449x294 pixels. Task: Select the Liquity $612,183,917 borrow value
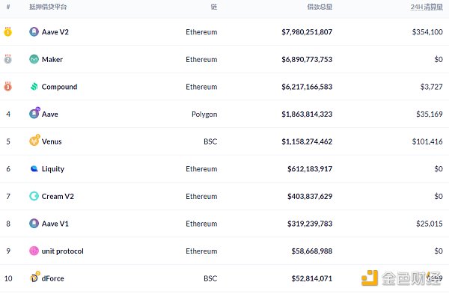tap(310, 169)
